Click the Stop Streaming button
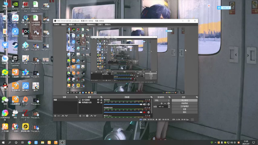Screen dimensions: 258x145 [185, 100]
